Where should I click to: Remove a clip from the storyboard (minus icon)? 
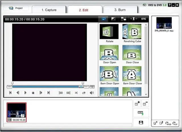tap(145, 103)
